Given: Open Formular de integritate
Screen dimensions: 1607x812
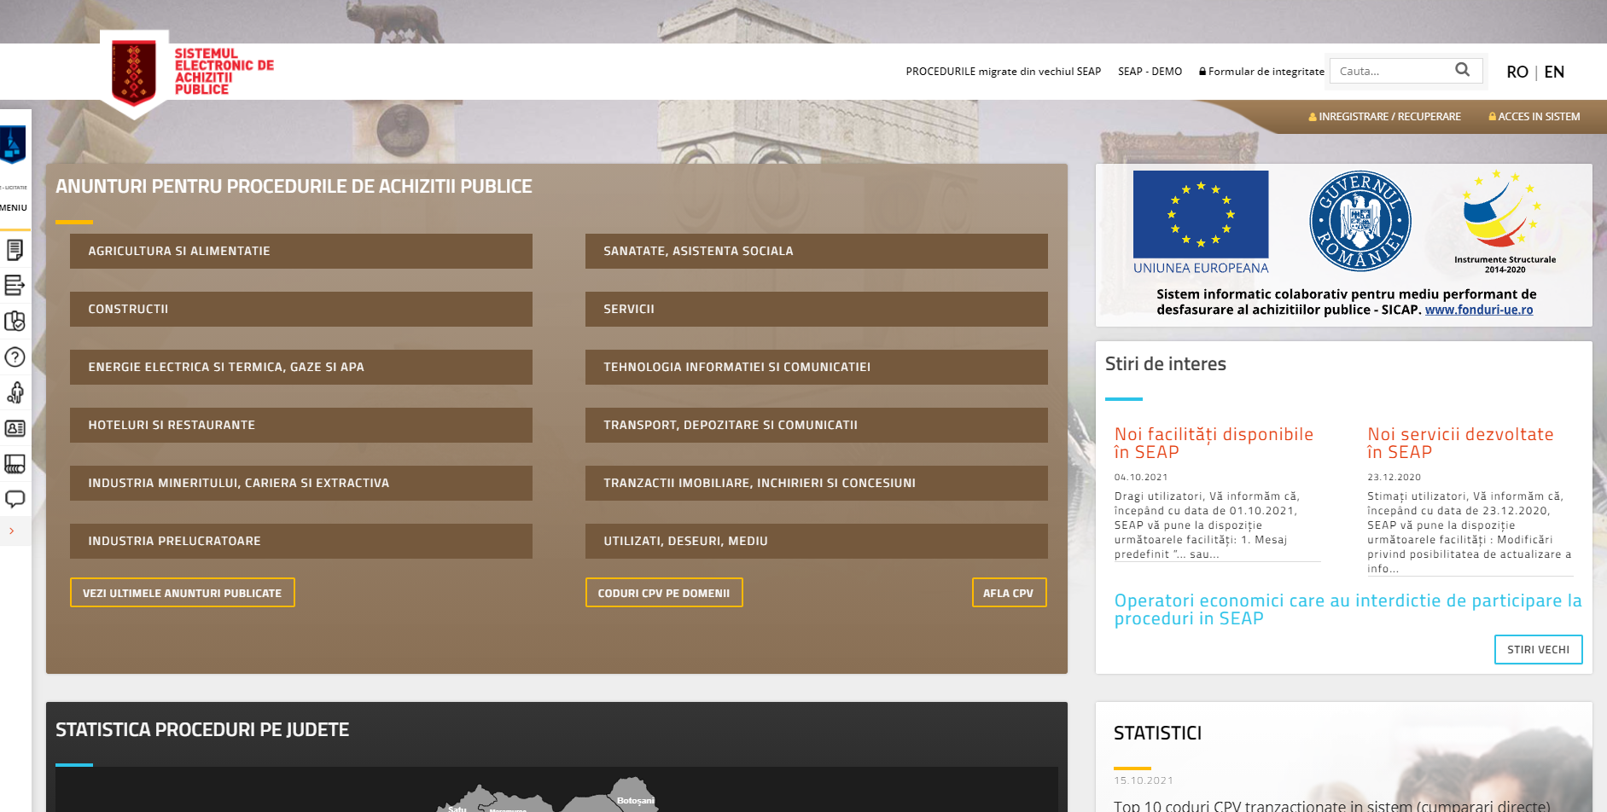Looking at the screenshot, I should [x=1261, y=72].
